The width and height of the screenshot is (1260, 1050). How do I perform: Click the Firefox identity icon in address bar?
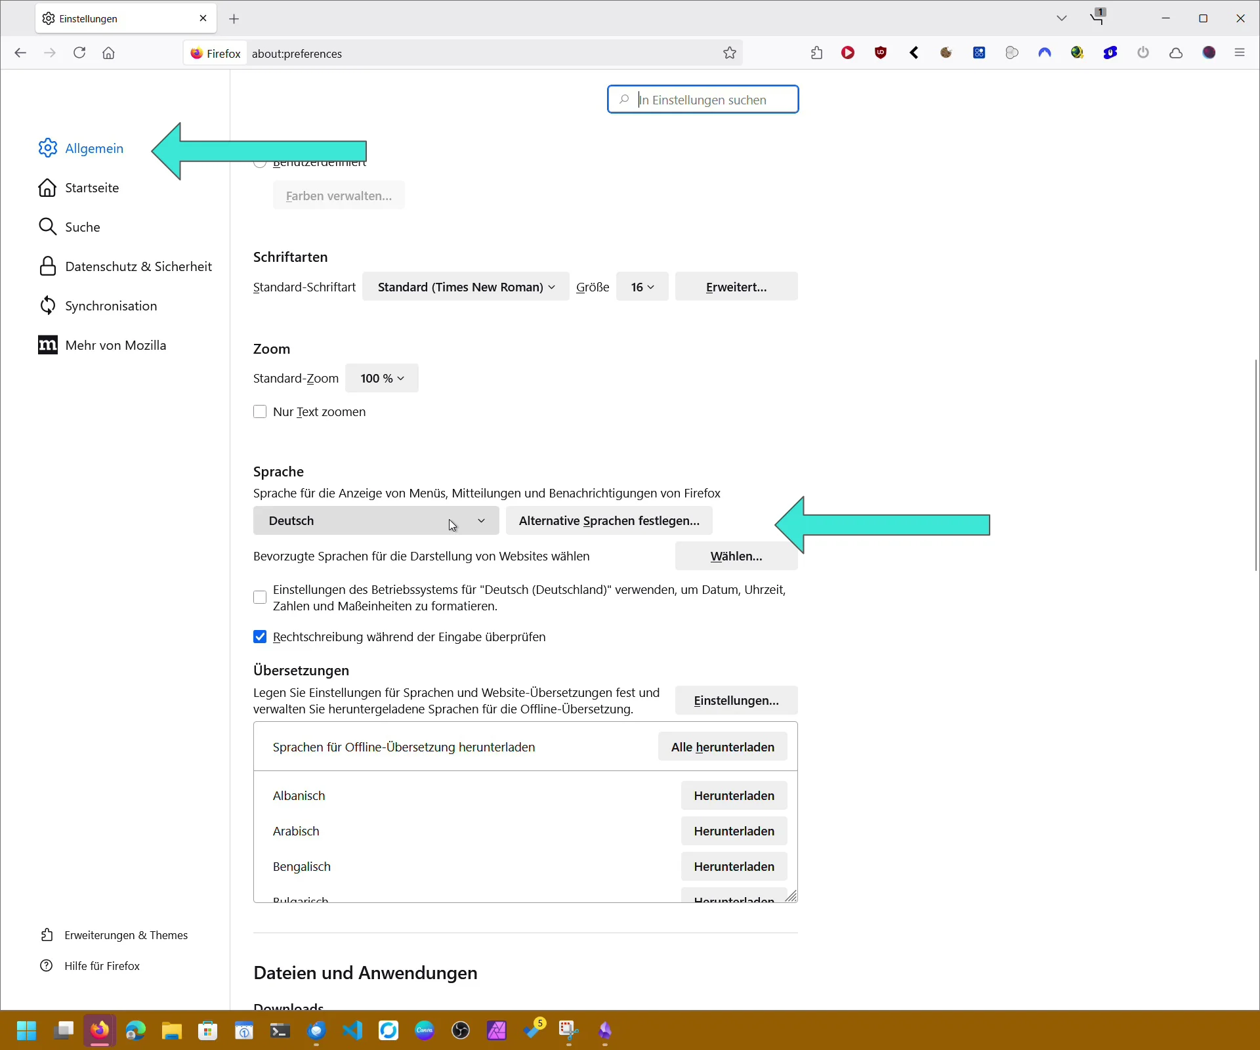[215, 53]
